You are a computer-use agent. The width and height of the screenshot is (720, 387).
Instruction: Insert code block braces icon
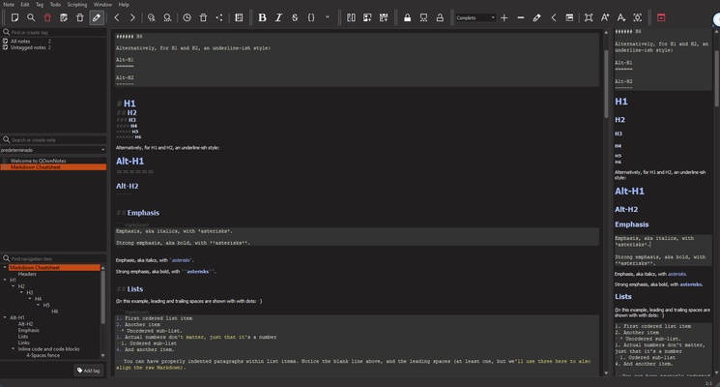pos(311,17)
